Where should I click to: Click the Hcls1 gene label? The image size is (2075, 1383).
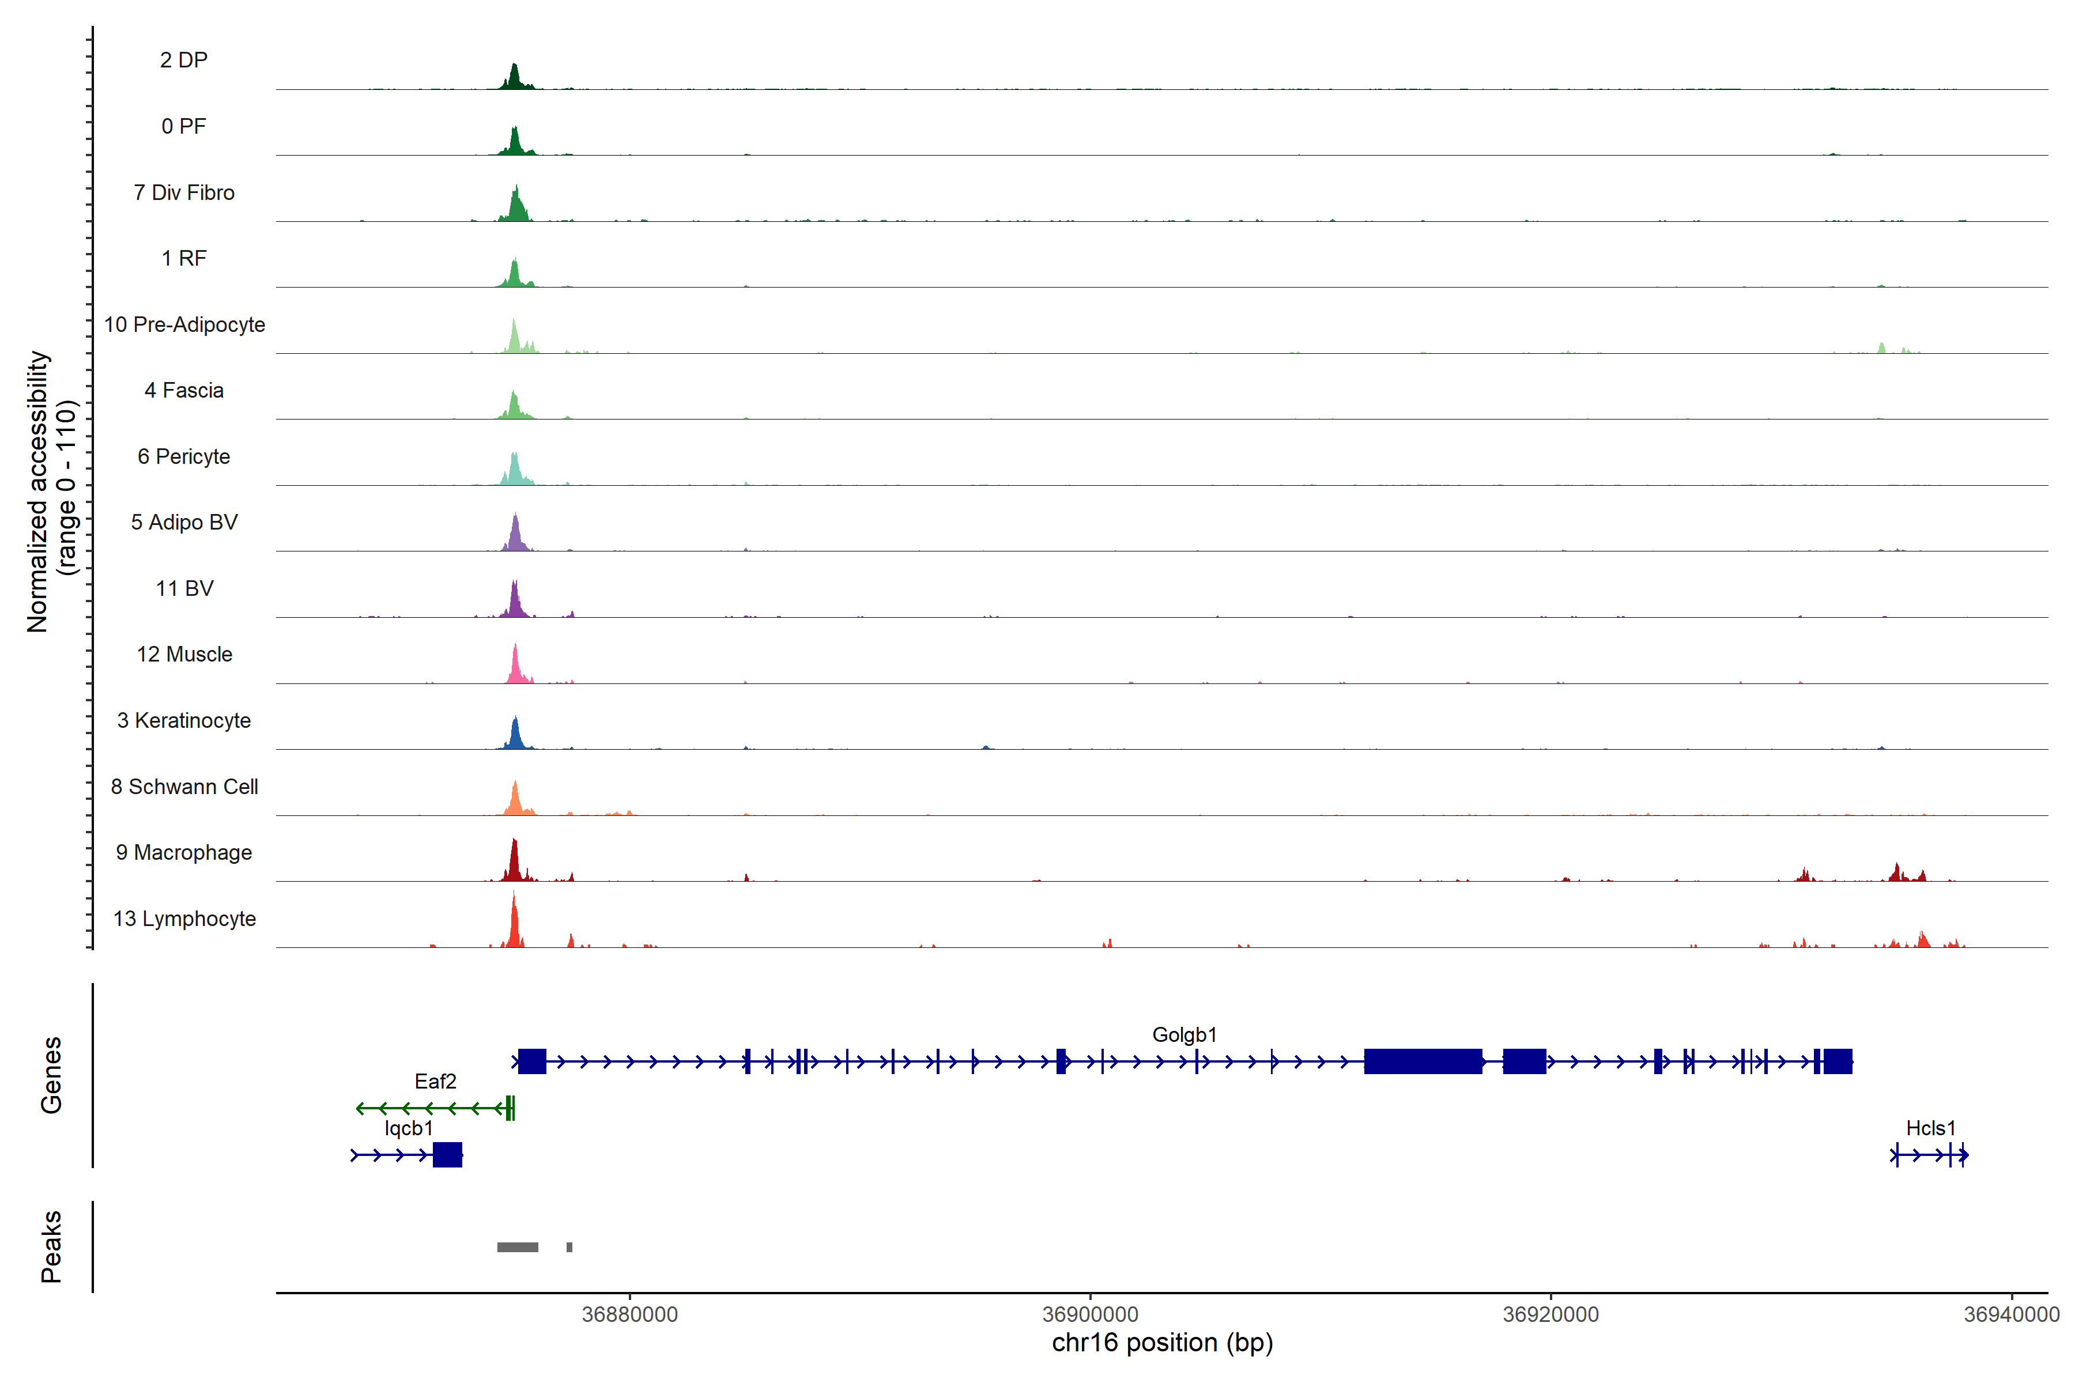pos(1930,1128)
